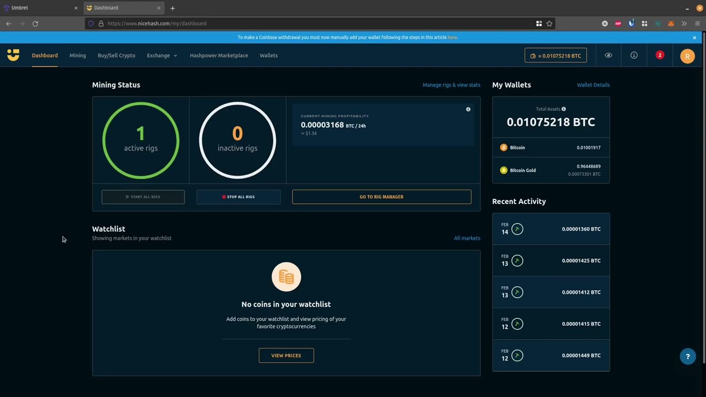Open the Wallet Details link
This screenshot has width=706, height=397.
593,85
